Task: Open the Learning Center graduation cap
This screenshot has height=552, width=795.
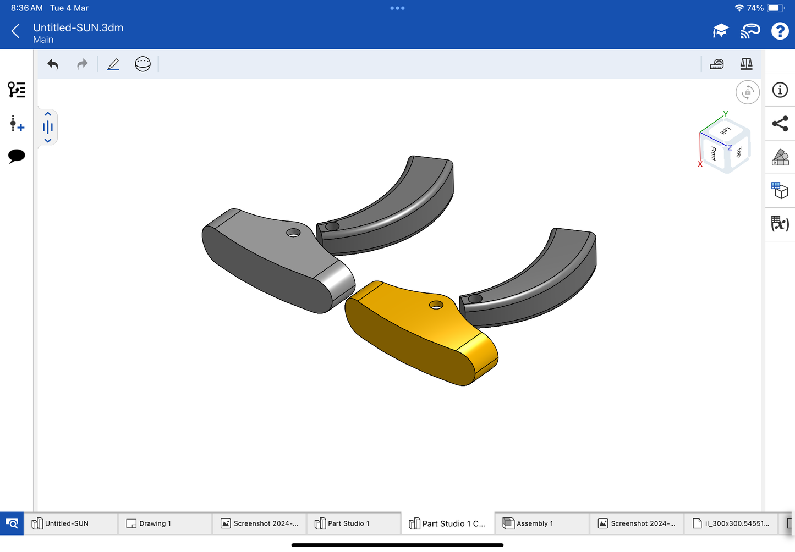Action: [x=720, y=31]
